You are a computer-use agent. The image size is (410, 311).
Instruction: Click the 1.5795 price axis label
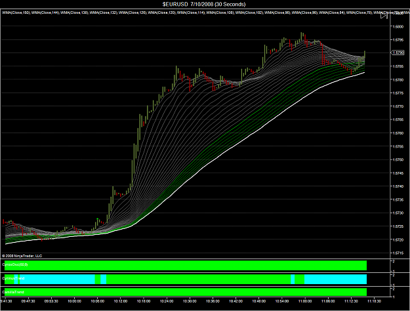click(x=398, y=40)
